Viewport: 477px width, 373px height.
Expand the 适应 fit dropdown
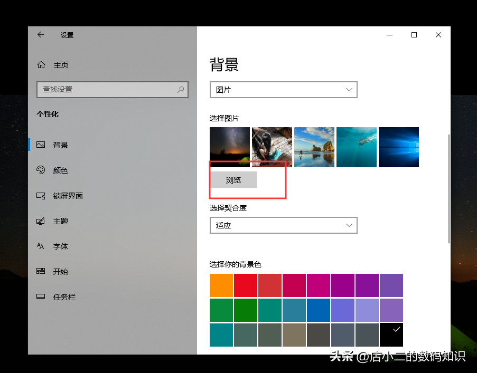283,225
